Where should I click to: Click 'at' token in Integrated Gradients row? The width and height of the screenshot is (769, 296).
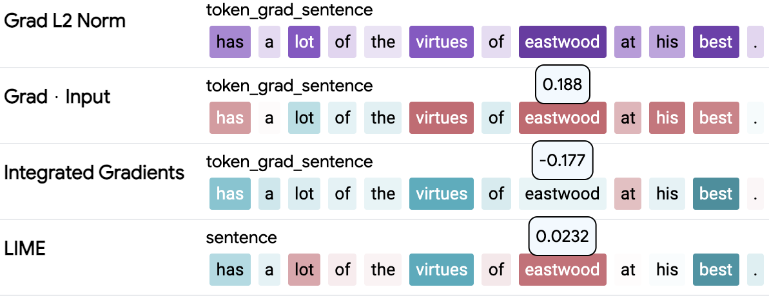click(x=628, y=194)
